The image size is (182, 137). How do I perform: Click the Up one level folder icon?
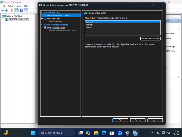12,10
